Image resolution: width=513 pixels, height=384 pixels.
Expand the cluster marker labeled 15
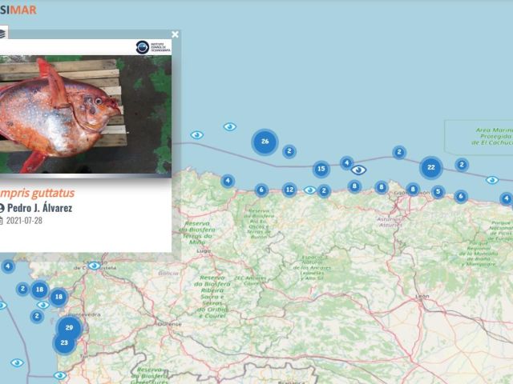click(321, 169)
